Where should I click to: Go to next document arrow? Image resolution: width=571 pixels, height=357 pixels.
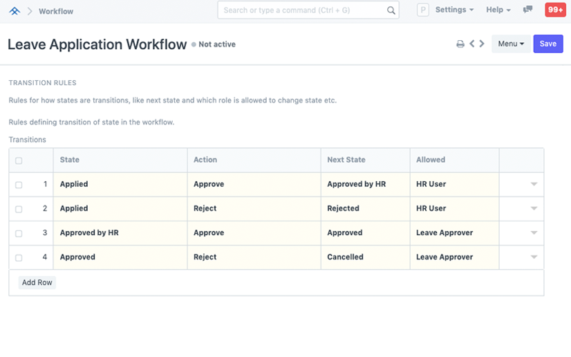click(482, 44)
